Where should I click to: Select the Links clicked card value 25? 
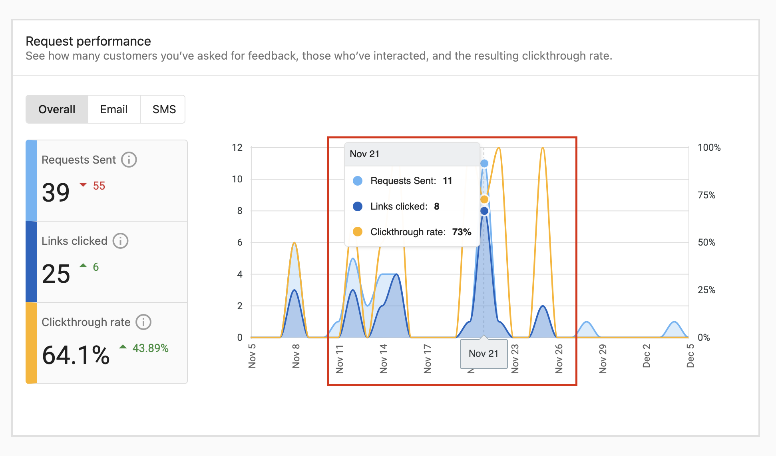(x=56, y=274)
